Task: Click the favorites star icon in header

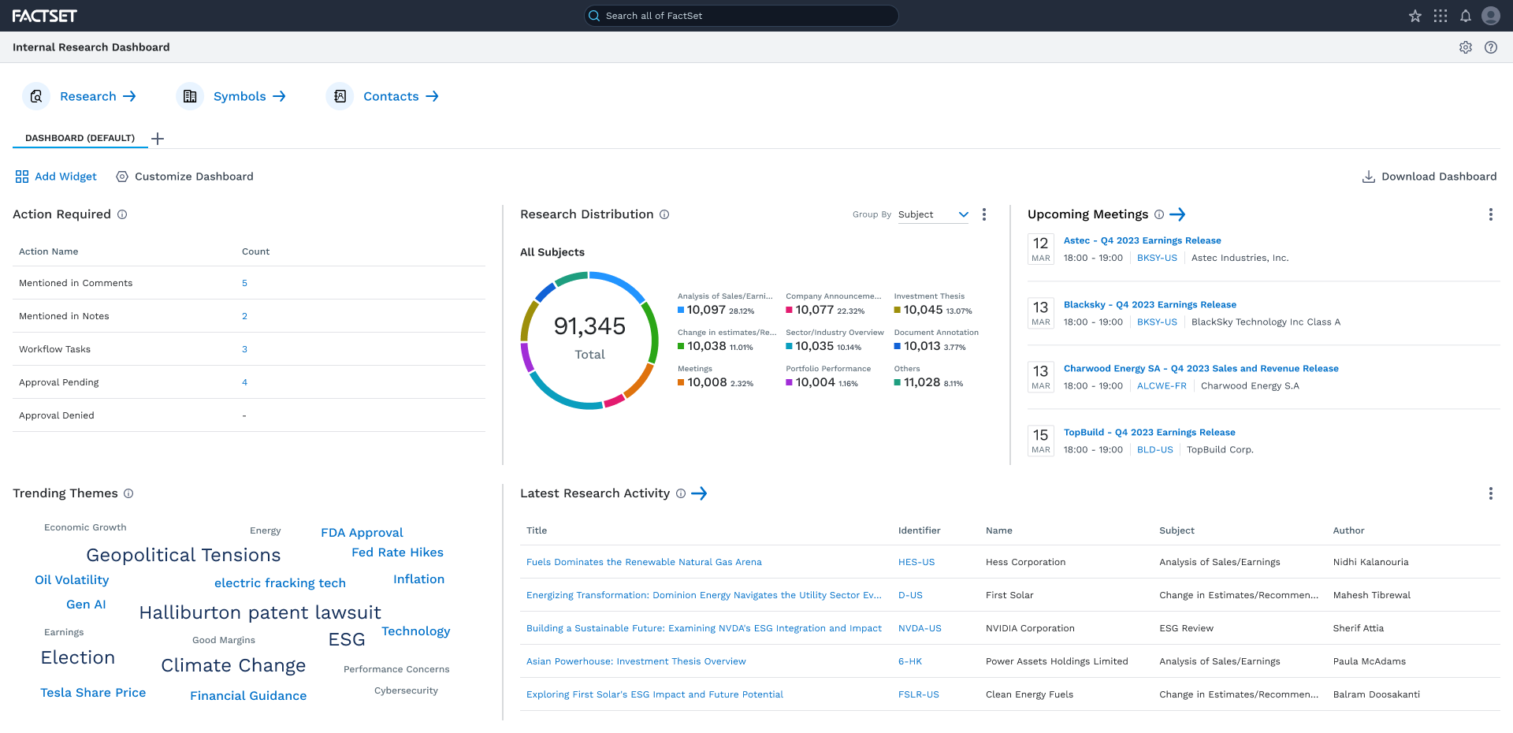Action: 1415,16
